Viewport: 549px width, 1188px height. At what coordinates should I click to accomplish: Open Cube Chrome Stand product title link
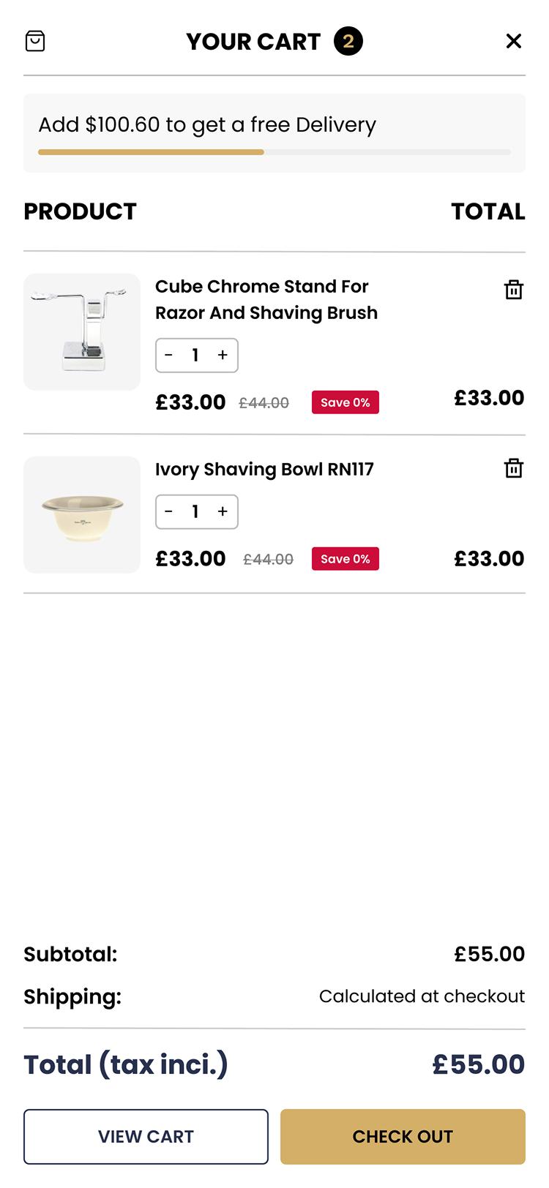click(266, 299)
